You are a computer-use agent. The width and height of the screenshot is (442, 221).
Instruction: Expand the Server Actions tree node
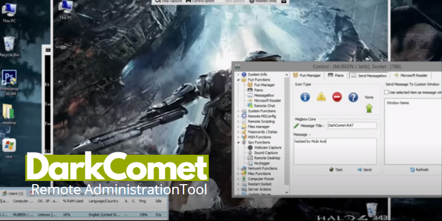pos(238,190)
